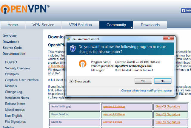
Task: Click the blue question-mark shield icon
Action: coord(73,49)
